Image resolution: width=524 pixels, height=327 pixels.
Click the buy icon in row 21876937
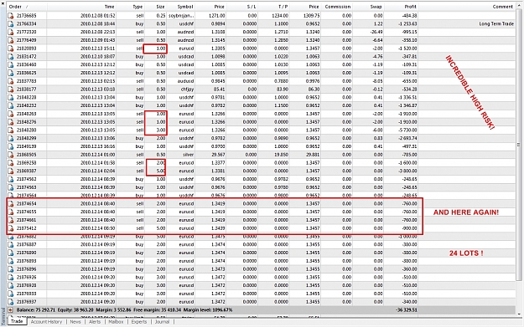11,302
